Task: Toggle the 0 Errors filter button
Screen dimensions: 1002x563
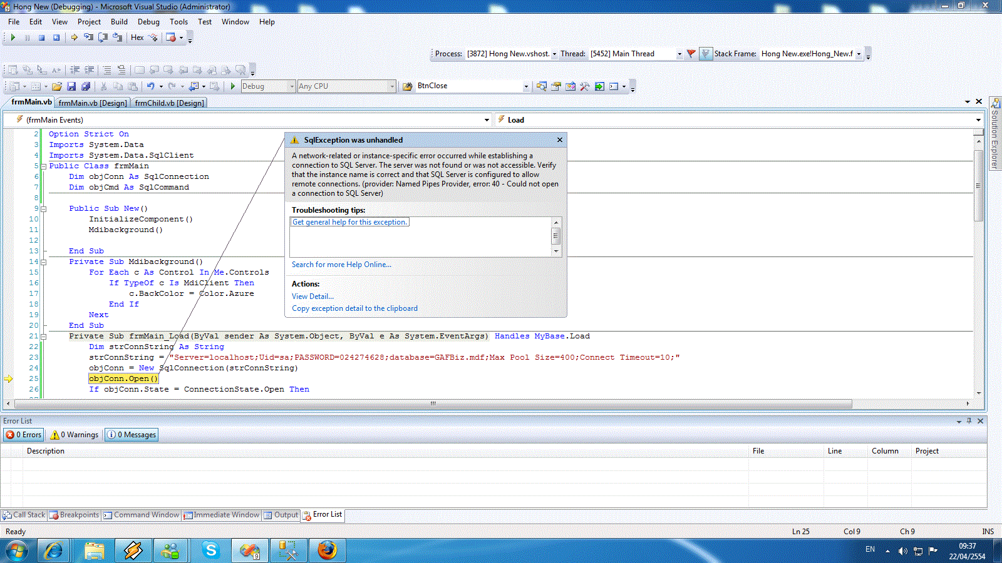Action: tap(24, 435)
